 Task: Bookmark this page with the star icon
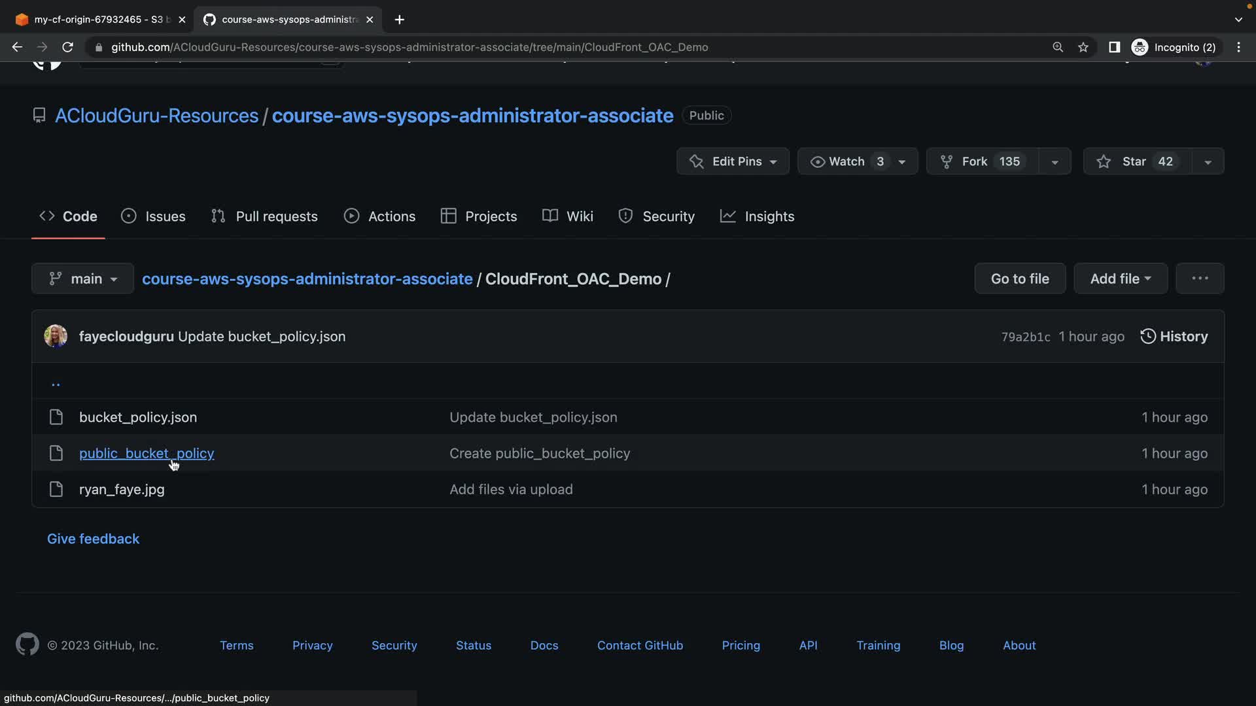(x=1083, y=47)
